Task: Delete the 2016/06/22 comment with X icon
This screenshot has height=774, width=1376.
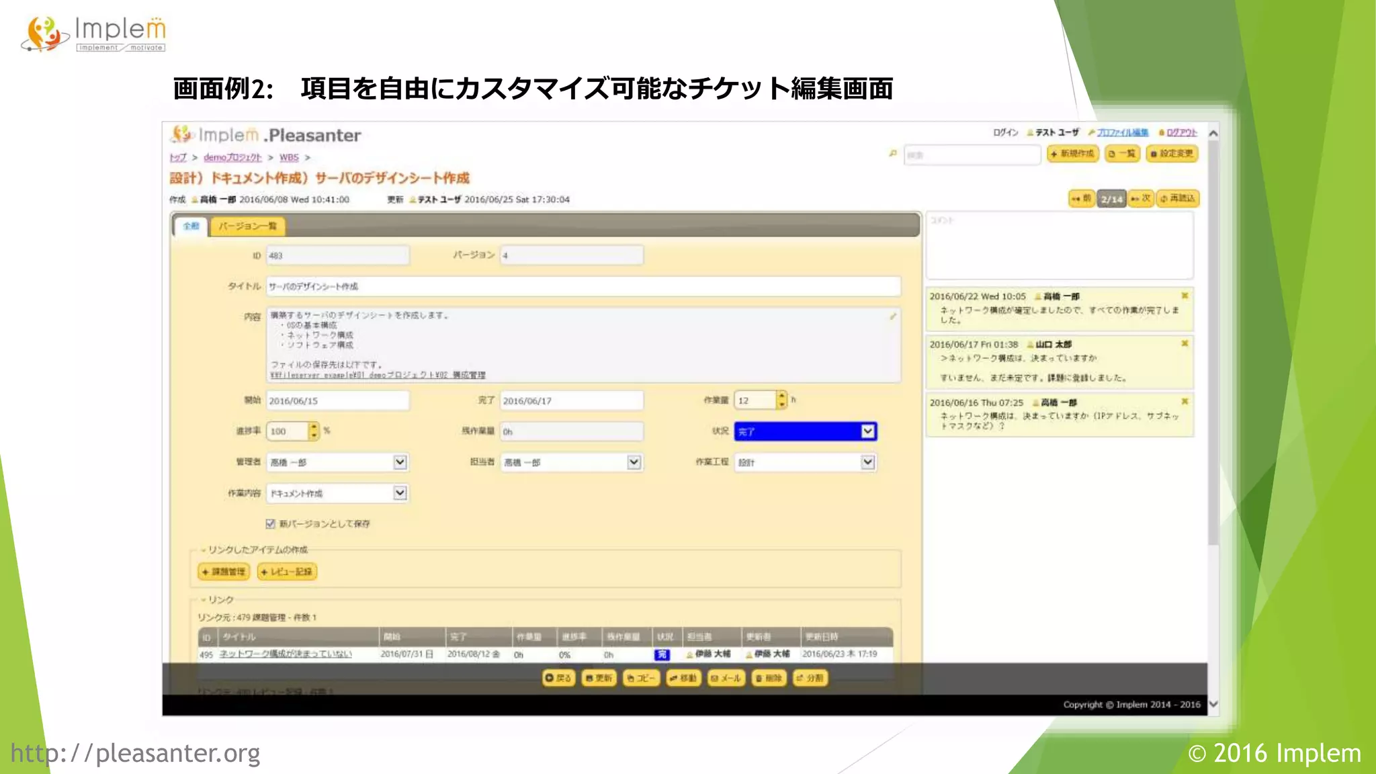Action: (x=1185, y=296)
